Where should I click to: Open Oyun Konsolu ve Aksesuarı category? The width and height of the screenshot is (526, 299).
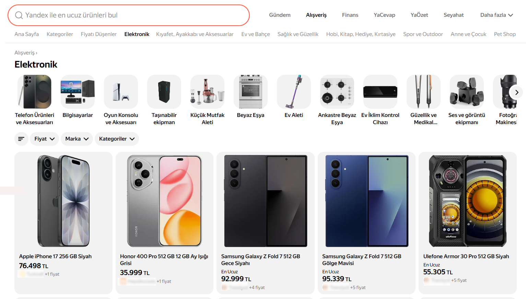click(121, 92)
